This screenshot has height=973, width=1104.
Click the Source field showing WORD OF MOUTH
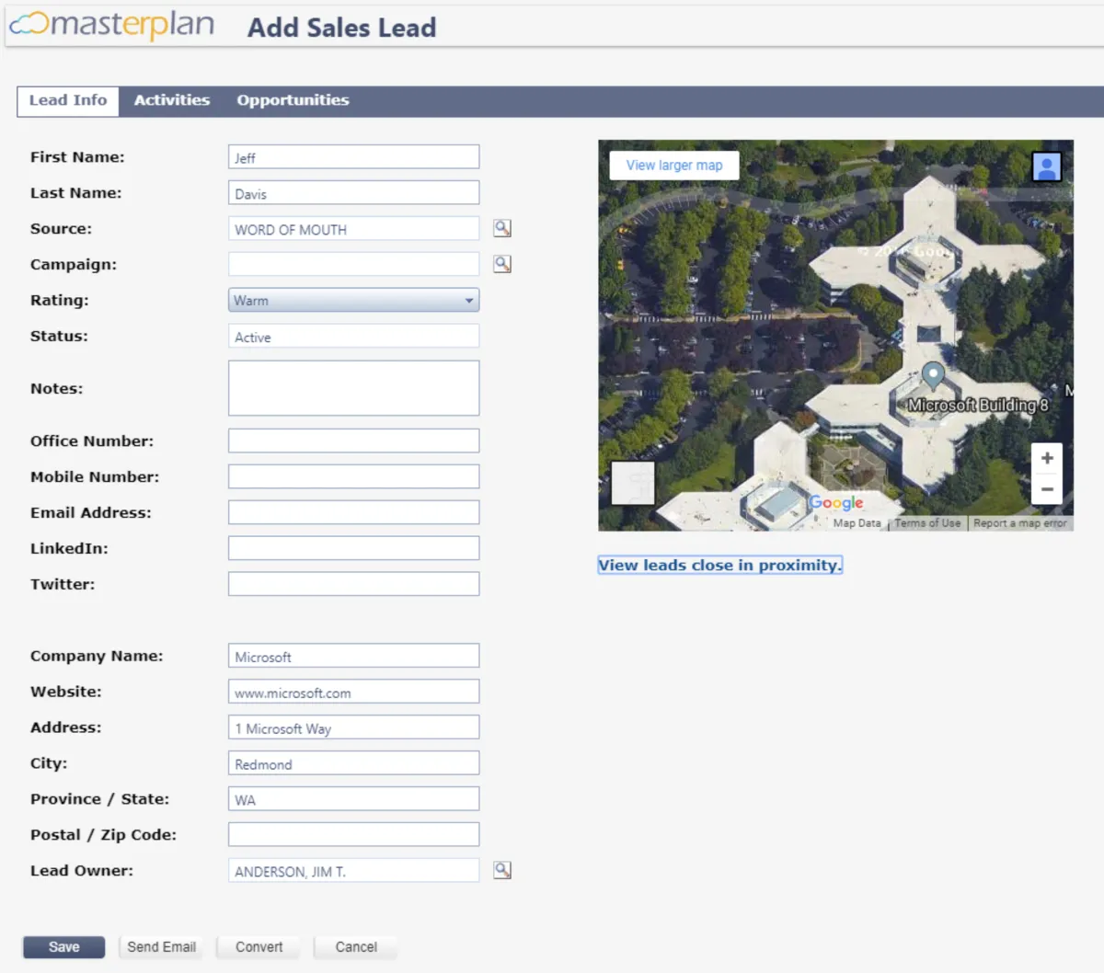pyautogui.click(x=353, y=228)
